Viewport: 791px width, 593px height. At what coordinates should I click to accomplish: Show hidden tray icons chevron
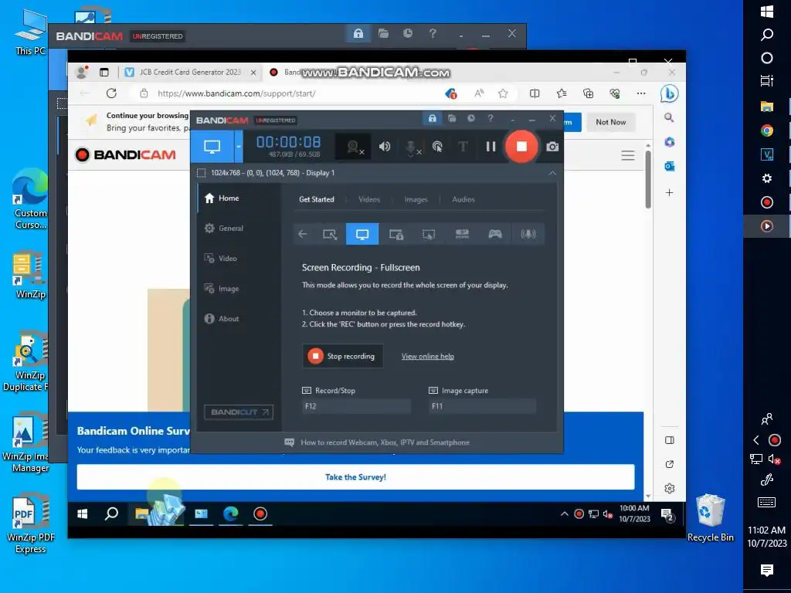pos(564,513)
